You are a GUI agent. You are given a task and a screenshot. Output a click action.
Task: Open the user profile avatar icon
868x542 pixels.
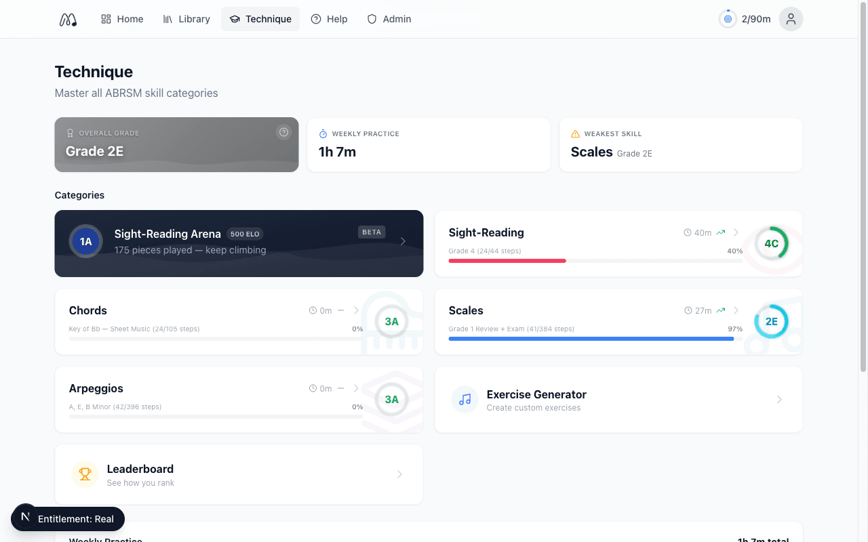(791, 19)
